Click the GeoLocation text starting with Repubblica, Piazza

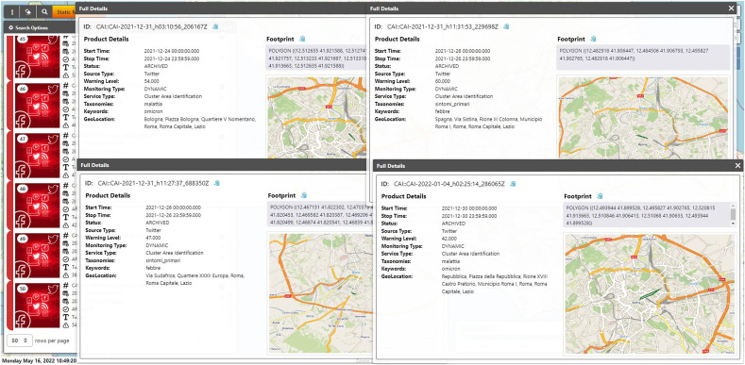click(x=495, y=284)
